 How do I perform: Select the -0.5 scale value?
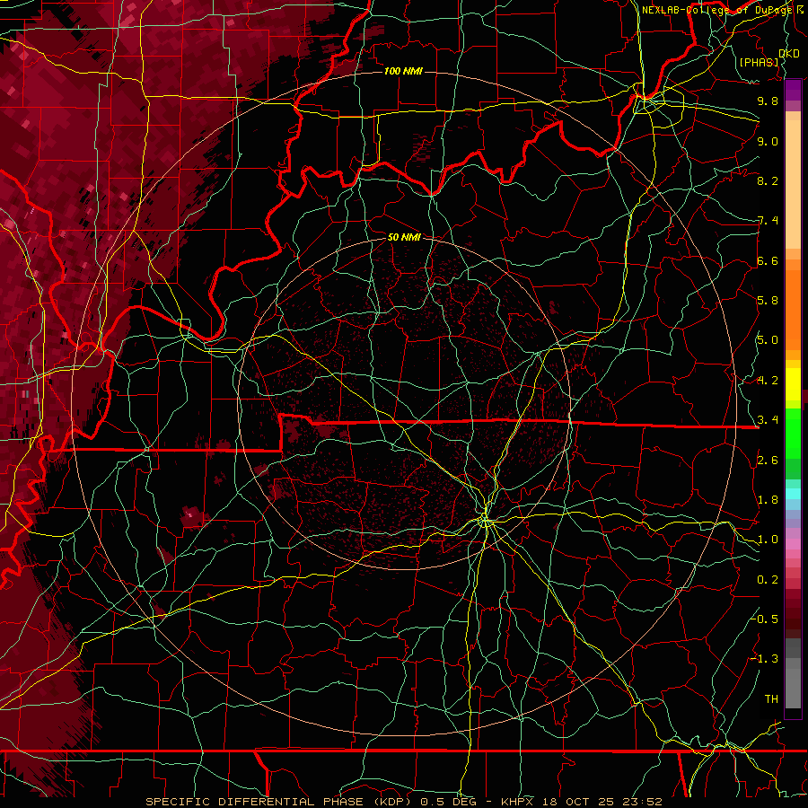[766, 619]
